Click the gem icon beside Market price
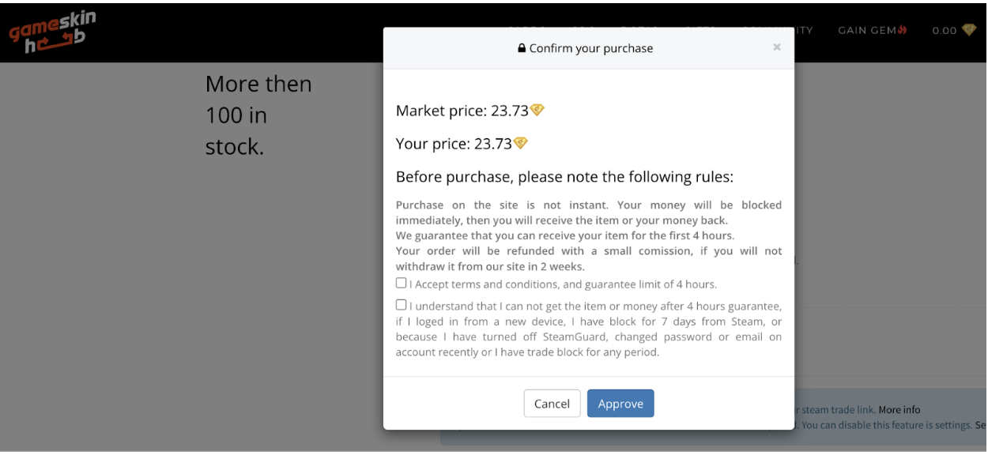The width and height of the screenshot is (988, 455). [537, 110]
